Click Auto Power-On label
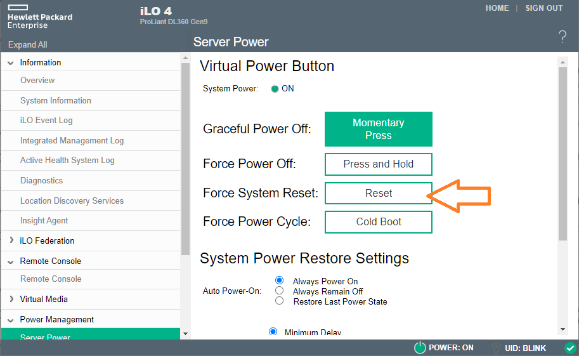The image size is (579, 356). click(x=232, y=291)
